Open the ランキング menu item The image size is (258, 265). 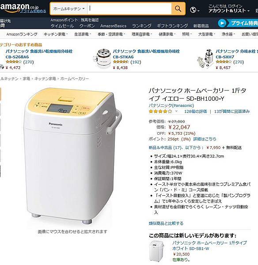click(x=141, y=26)
